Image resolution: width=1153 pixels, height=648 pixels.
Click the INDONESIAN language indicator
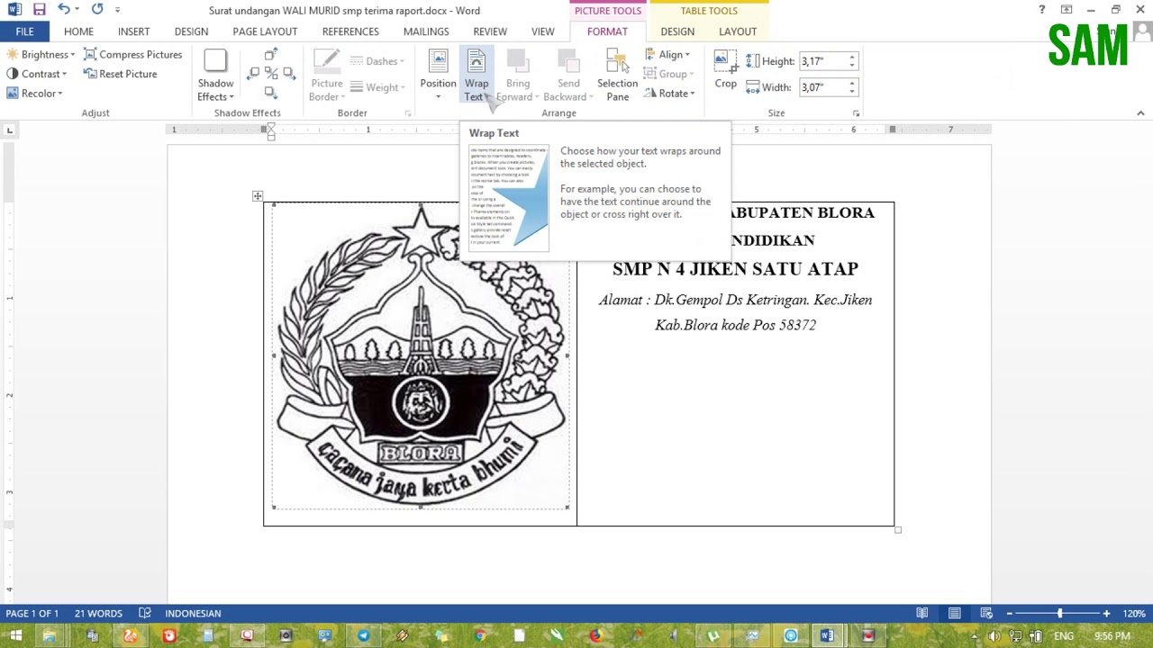(x=193, y=614)
